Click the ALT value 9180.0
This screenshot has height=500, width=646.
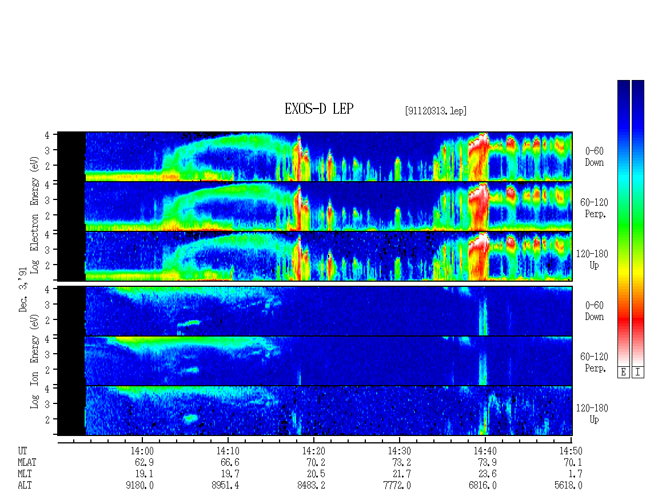coord(139,486)
